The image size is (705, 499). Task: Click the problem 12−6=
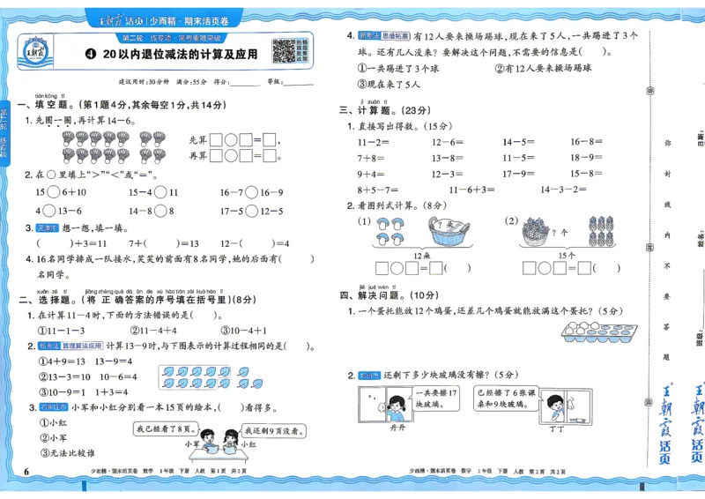coord(448,142)
